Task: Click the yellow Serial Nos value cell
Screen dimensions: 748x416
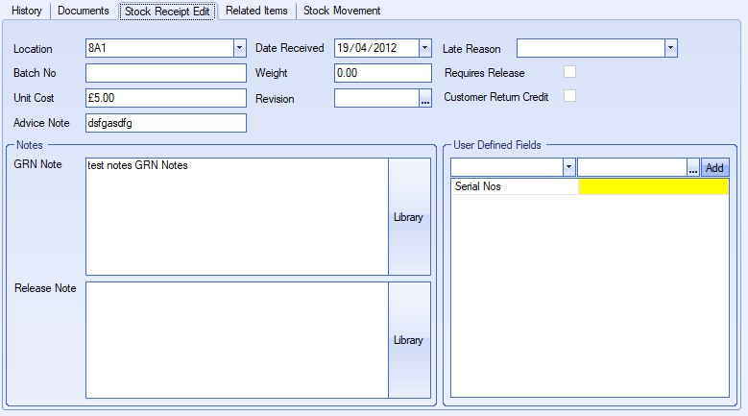Action: coord(653,187)
